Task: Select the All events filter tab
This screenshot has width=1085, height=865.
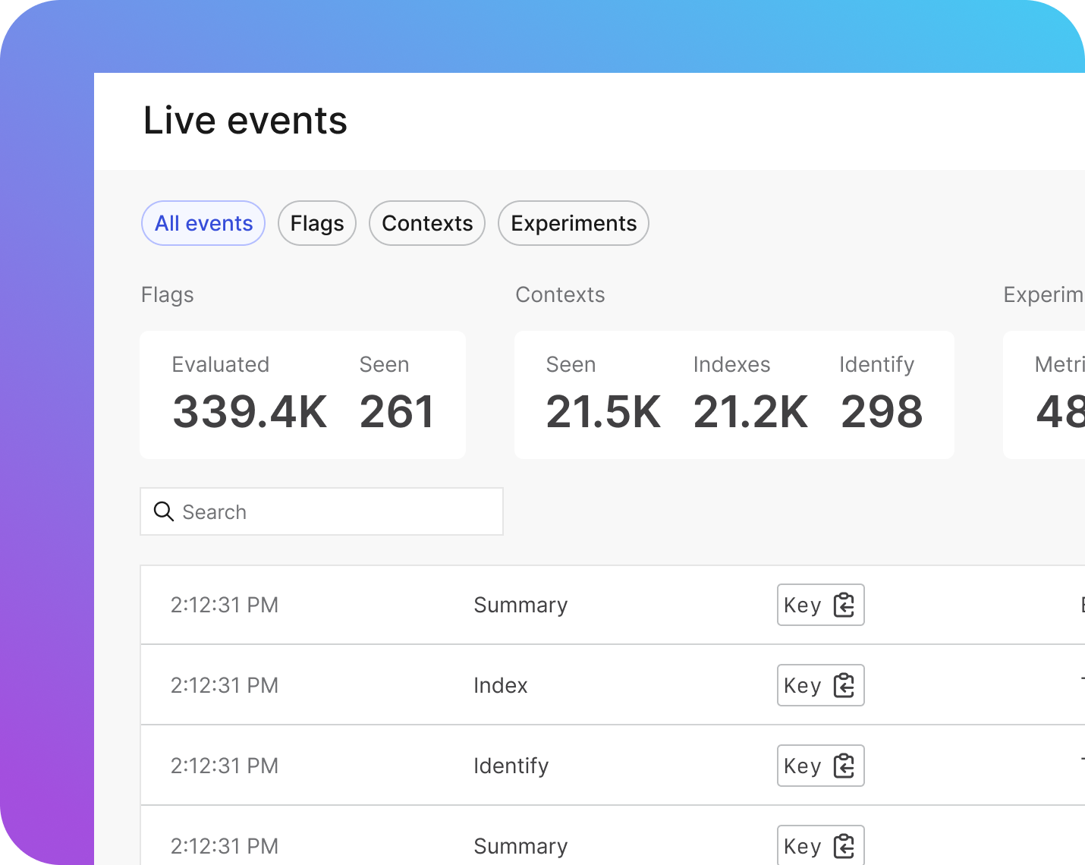Action: pos(203,223)
